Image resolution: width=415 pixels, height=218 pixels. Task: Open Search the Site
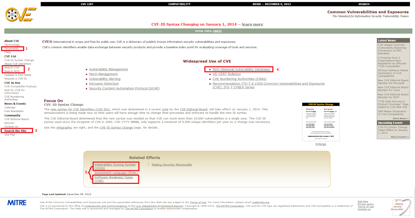tap(15, 131)
